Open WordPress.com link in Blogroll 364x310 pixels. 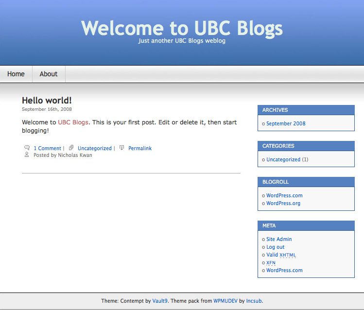284,195
